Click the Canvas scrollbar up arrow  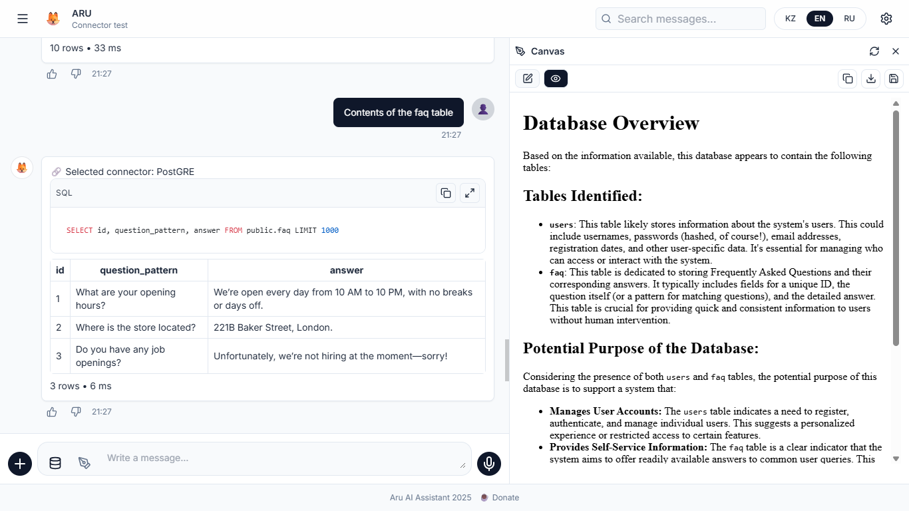click(896, 103)
